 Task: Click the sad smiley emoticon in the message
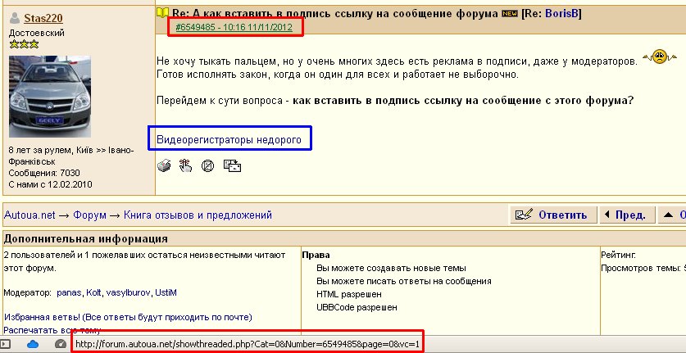click(x=653, y=58)
